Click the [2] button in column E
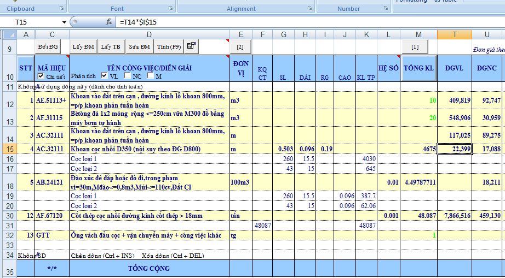This screenshot has width=505, height=278. click(240, 47)
